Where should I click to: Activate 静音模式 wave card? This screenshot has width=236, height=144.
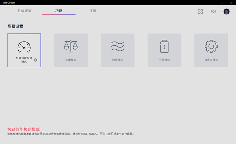point(118,50)
